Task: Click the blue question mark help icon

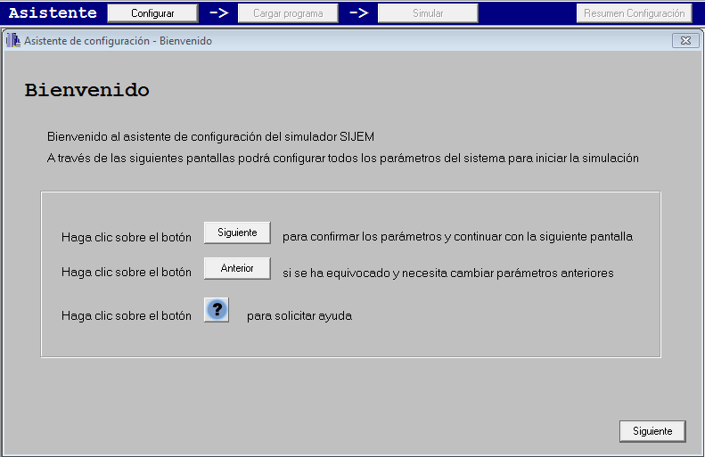Action: [x=217, y=310]
